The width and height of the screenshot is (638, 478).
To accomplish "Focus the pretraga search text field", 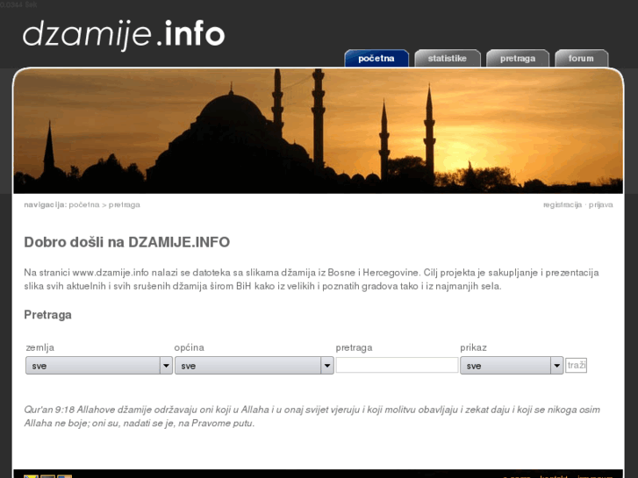I will [x=397, y=365].
